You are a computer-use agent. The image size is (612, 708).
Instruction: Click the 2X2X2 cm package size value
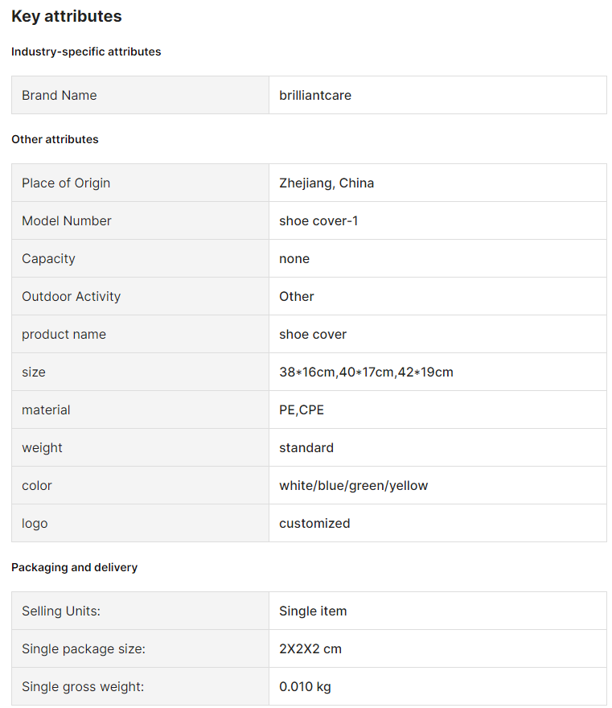(x=310, y=648)
